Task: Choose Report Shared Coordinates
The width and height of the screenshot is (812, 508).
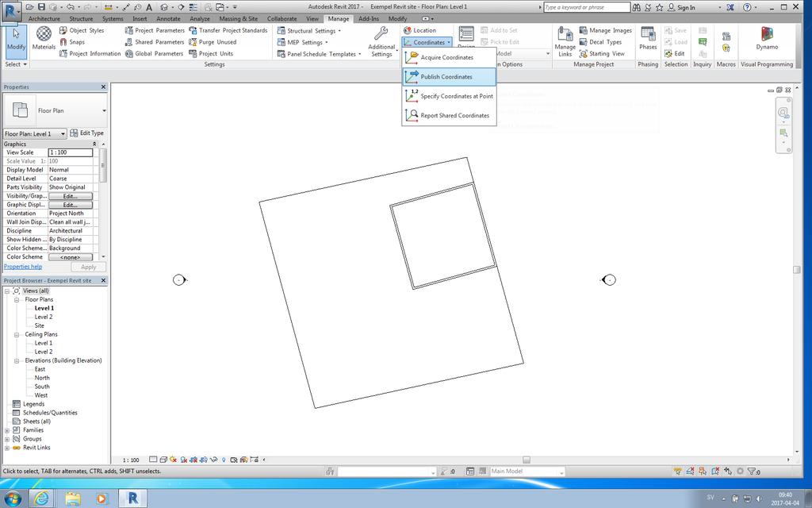Action: 449,115
